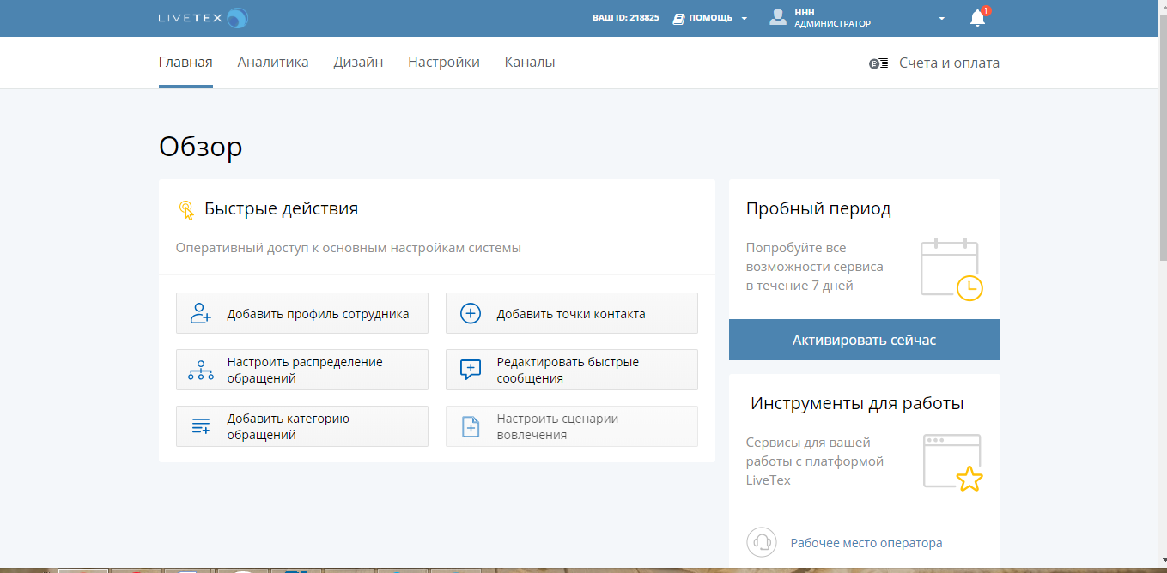The image size is (1167, 573).
Task: Click the administrator avatar icon
Action: [778, 16]
